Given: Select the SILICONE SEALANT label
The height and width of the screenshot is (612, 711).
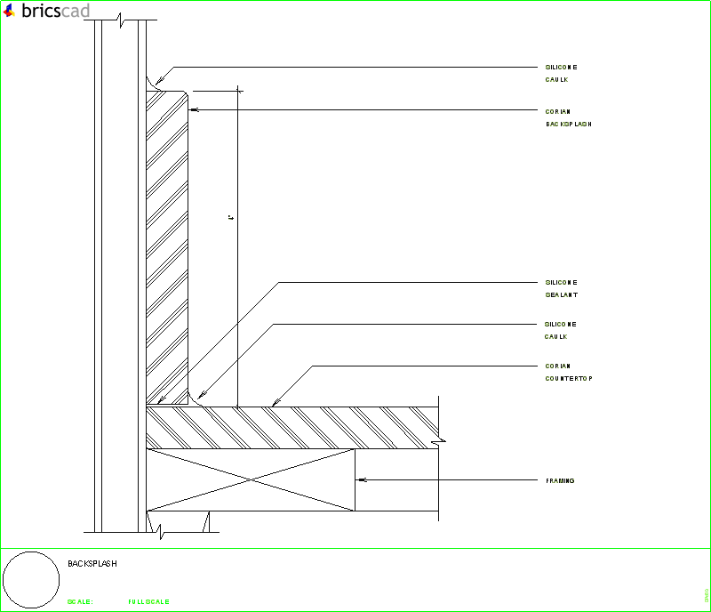Looking at the screenshot, I should 562,288.
